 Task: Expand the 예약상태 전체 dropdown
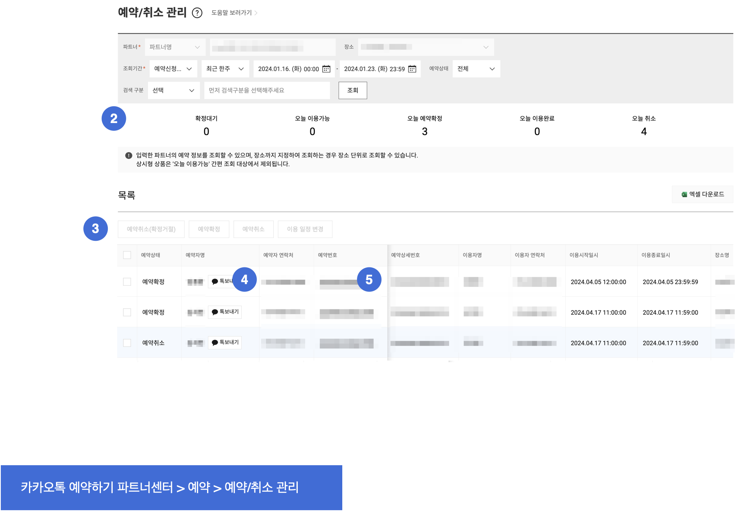[476, 69]
